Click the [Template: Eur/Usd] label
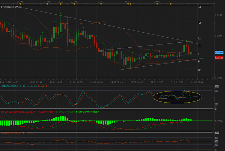Image resolution: width=225 pixels, height=151 pixels. 12,7
